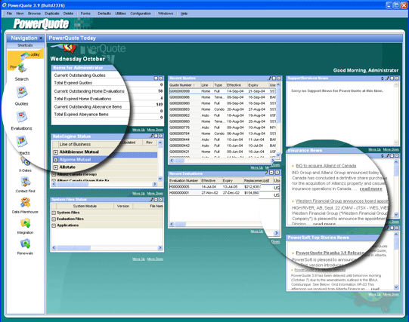
Task: Select the Shortcuts tab in Navigation
Action: 25,45
